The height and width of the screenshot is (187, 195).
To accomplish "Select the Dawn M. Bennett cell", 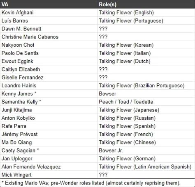I will (49, 29).
